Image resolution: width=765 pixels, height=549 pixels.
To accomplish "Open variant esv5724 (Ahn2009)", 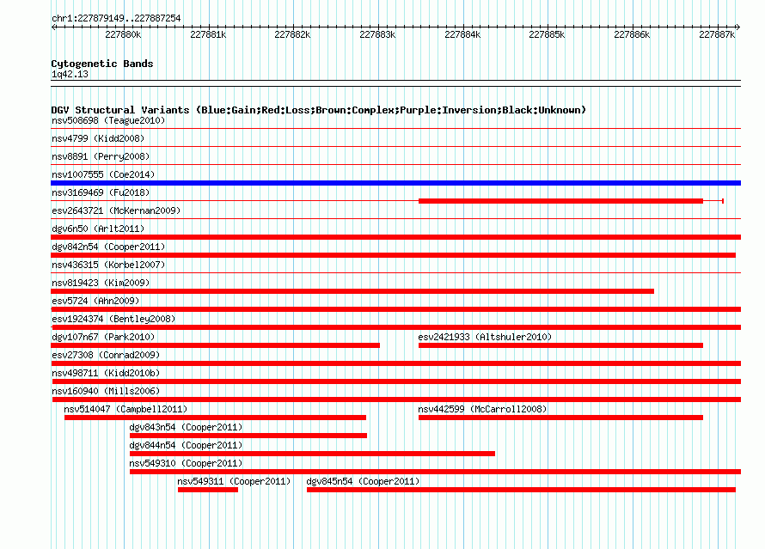I will point(95,301).
